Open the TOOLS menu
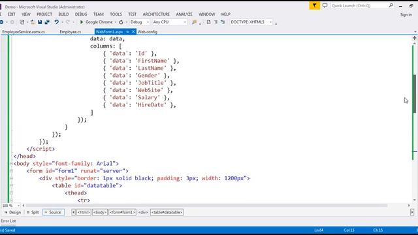 pyautogui.click(x=116, y=14)
